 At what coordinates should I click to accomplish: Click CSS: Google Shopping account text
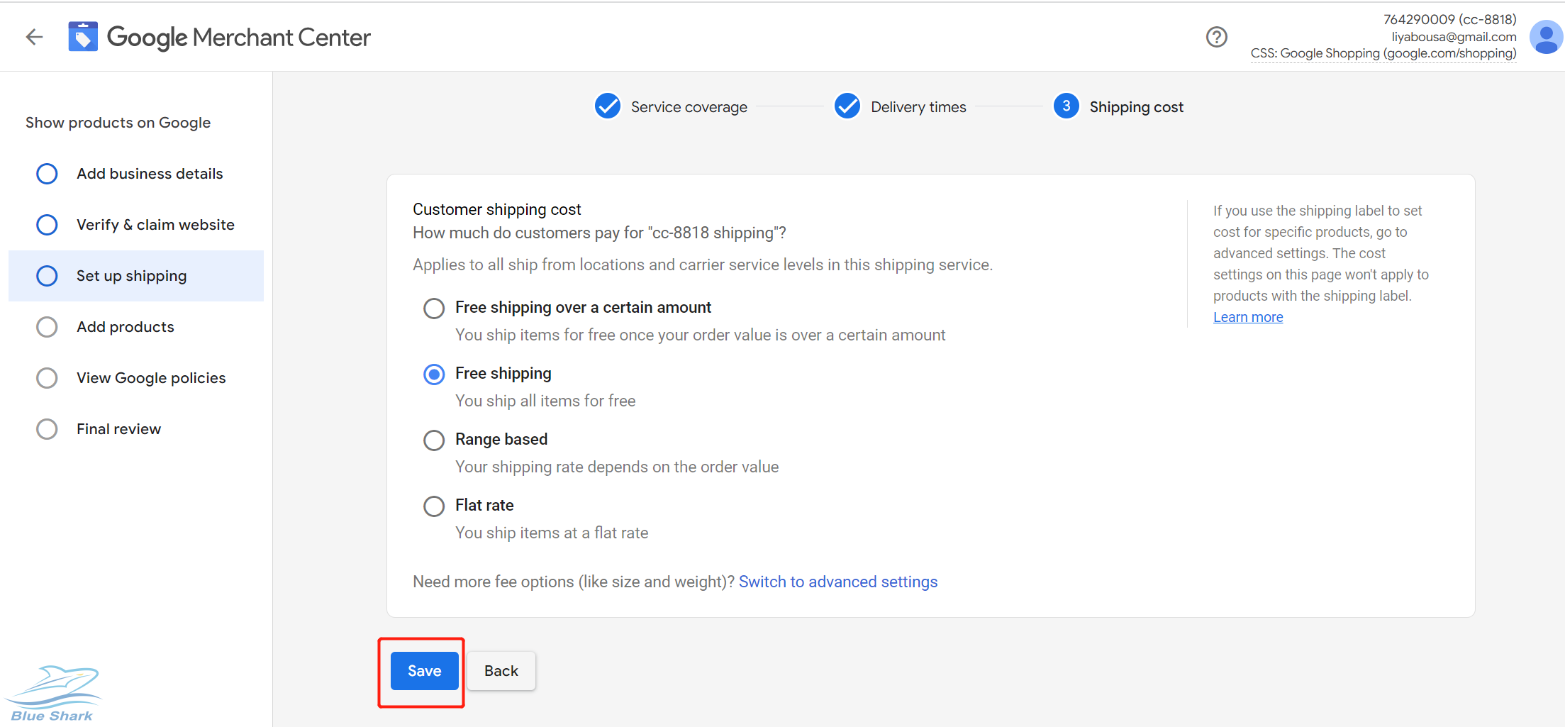click(1383, 53)
